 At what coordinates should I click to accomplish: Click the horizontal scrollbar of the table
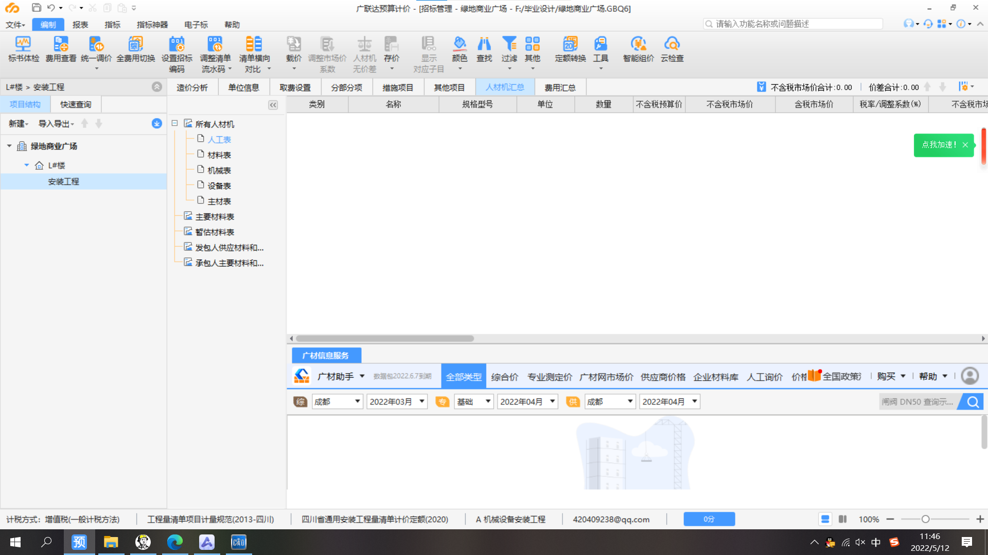tap(384, 339)
